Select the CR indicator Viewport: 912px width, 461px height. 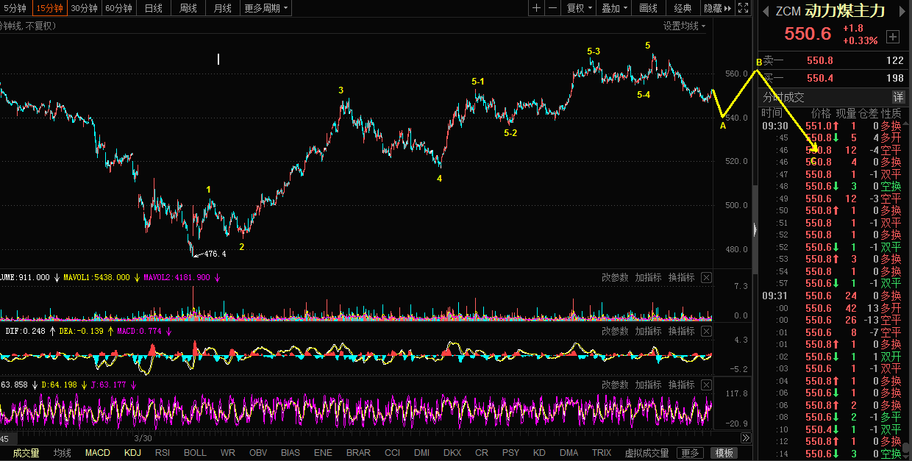[x=482, y=453]
